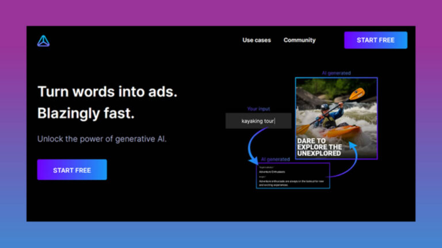
Task: Open the Community menu item
Action: (300, 40)
